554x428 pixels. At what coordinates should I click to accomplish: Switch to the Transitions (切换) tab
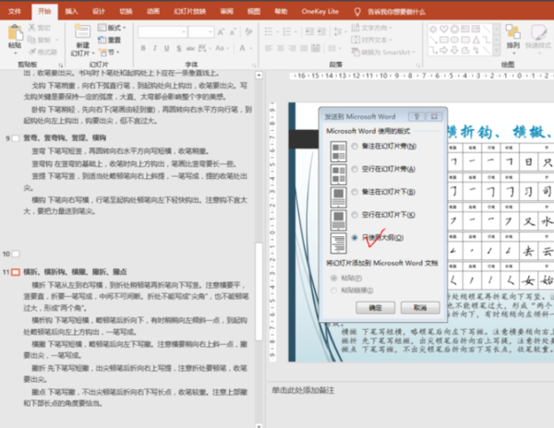tap(126, 12)
